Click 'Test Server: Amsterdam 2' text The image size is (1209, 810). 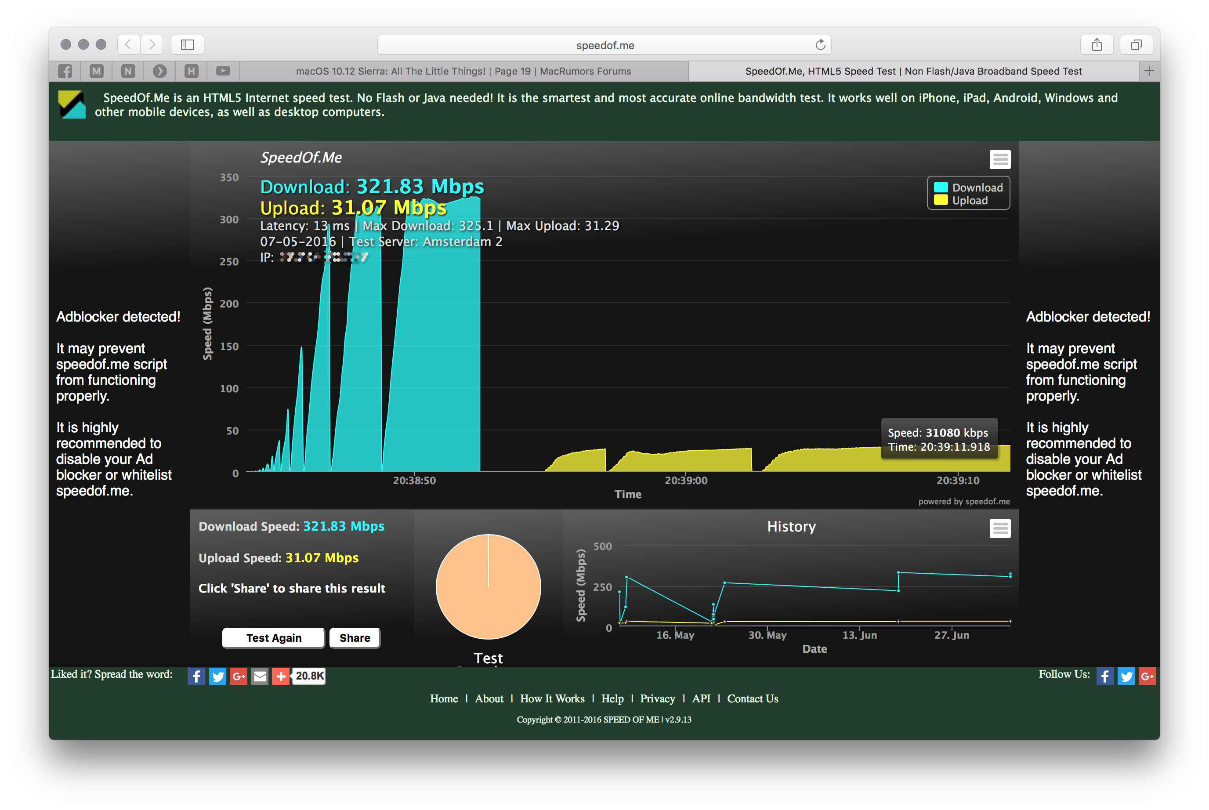[425, 241]
